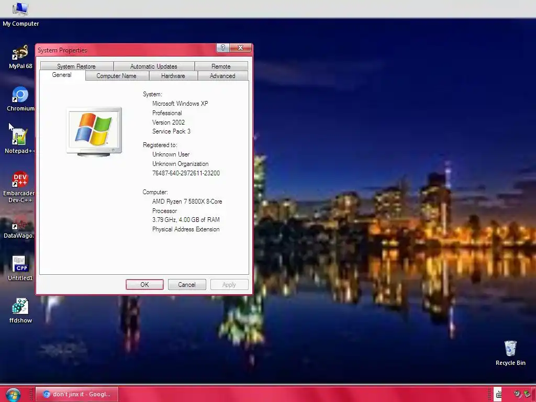Switch to the Automatic Updates tab

point(154,66)
